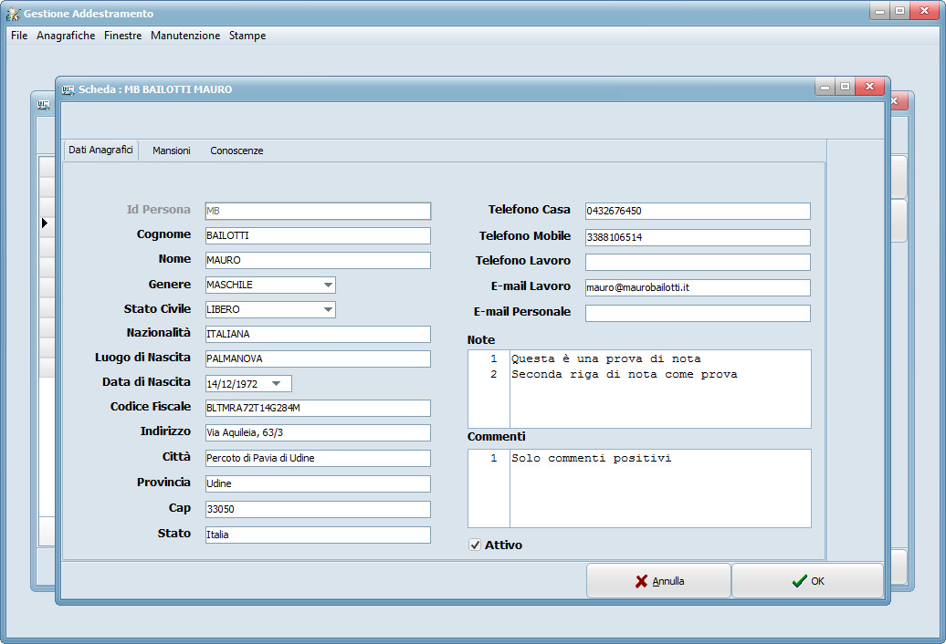946x644 pixels.
Task: Click the Provincia field showing Udine
Action: pyautogui.click(x=318, y=483)
